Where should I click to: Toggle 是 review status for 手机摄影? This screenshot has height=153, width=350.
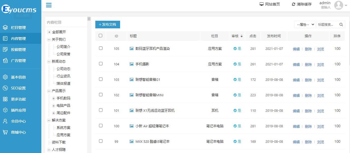pos(237,64)
